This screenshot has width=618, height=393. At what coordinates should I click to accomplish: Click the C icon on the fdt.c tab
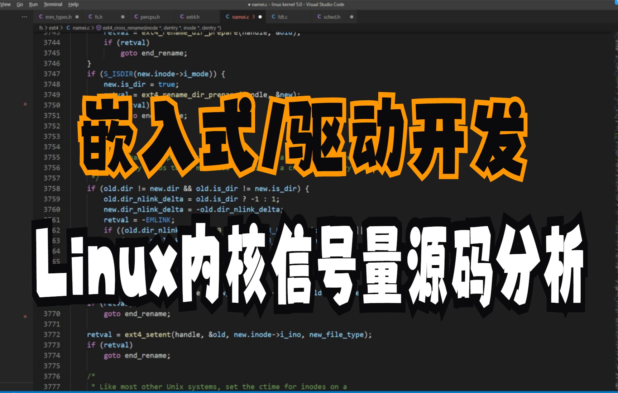click(273, 16)
